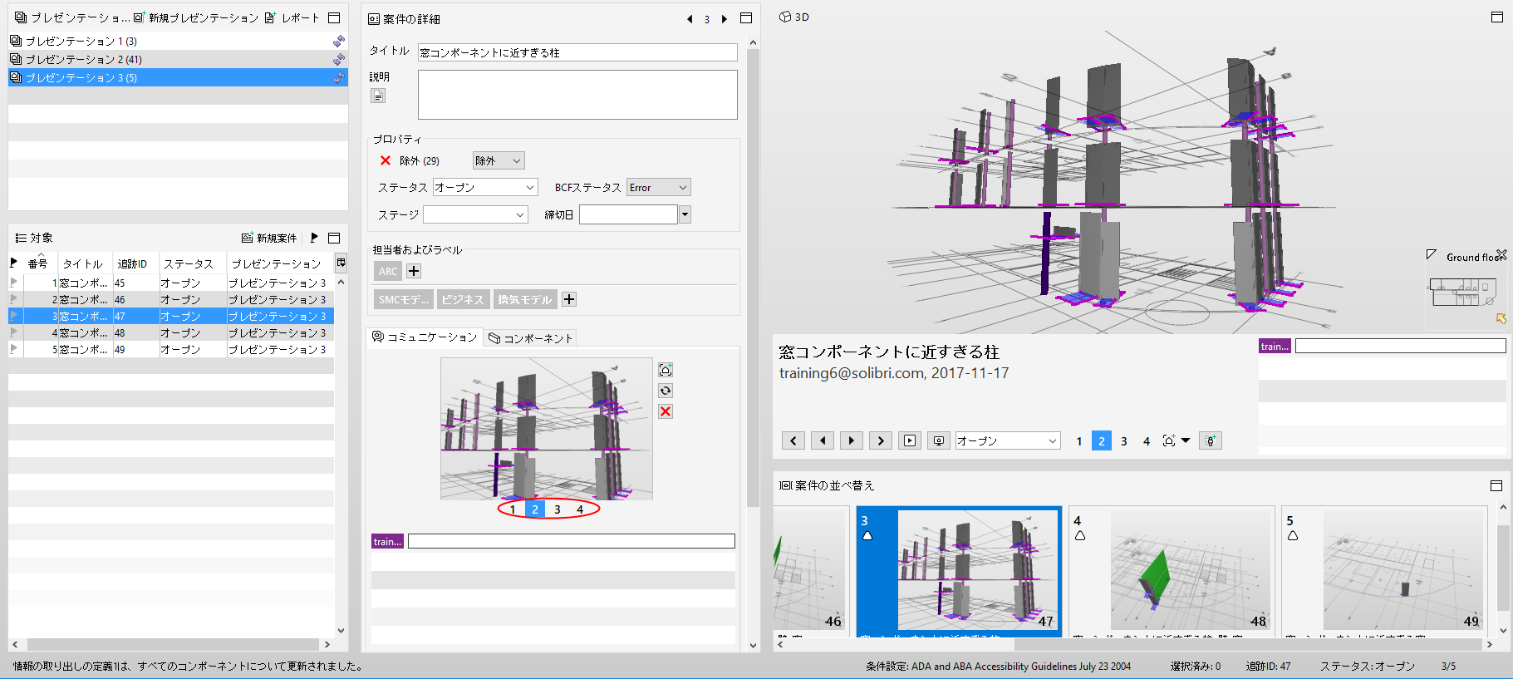Click the SMCモデ… label tag
The image size is (1513, 679).
pyautogui.click(x=403, y=299)
